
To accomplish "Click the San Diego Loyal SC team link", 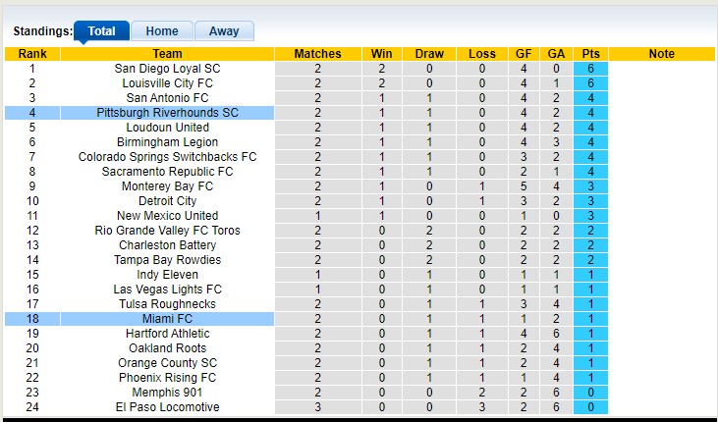I will 167,69.
